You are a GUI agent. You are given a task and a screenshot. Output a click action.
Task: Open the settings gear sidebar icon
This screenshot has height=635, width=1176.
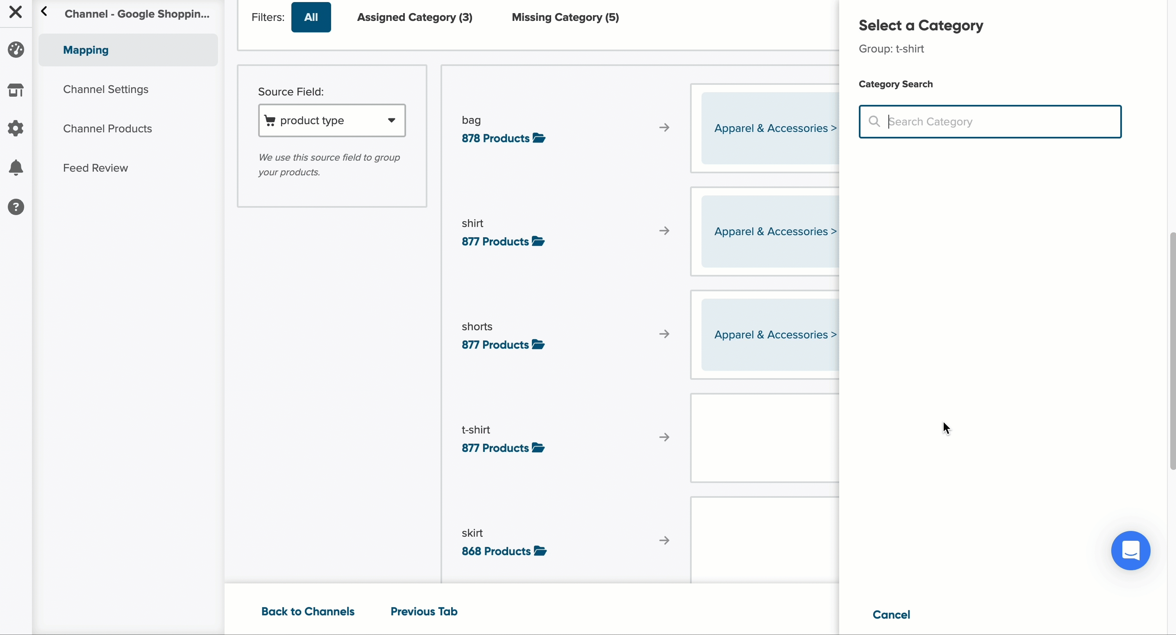[16, 128]
